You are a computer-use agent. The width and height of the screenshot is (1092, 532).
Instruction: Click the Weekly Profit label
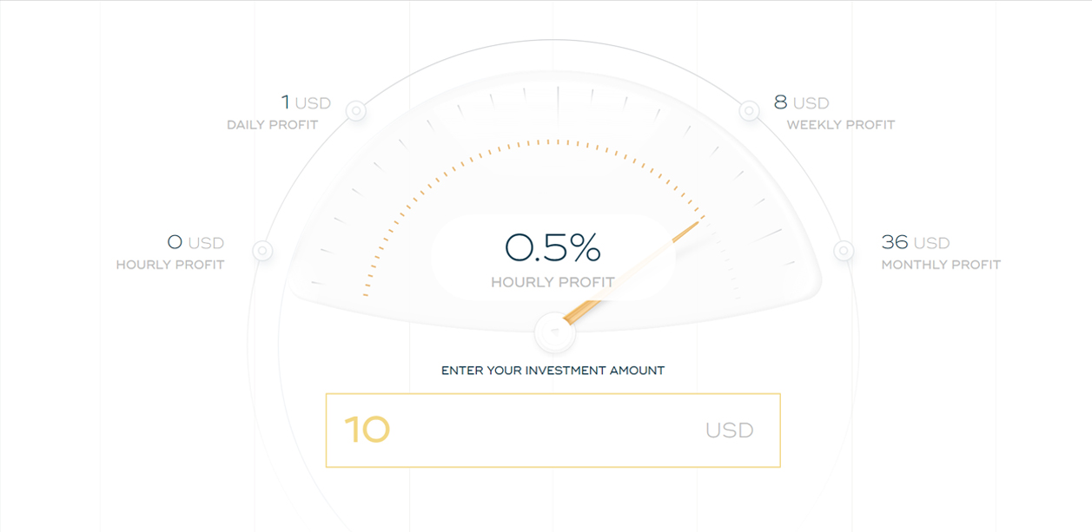tap(841, 125)
